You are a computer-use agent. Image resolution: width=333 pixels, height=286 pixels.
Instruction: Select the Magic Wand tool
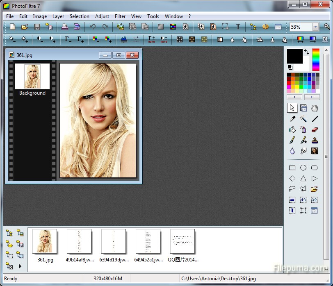click(303, 119)
